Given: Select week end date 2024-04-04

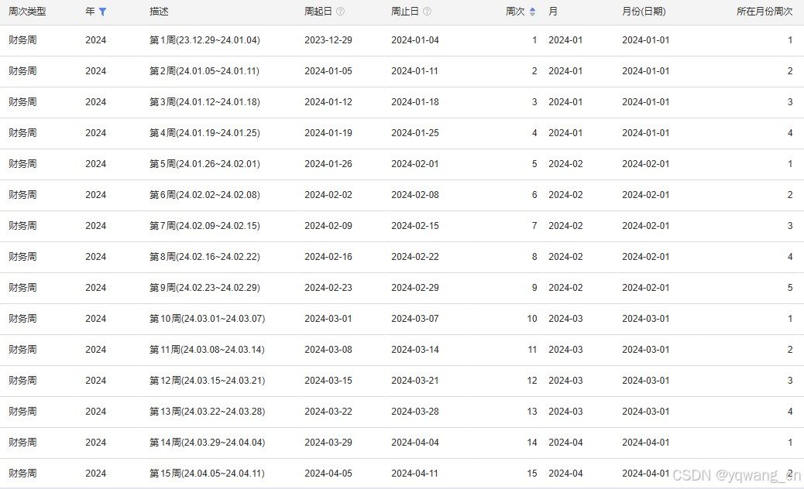Looking at the screenshot, I should click(415, 443).
